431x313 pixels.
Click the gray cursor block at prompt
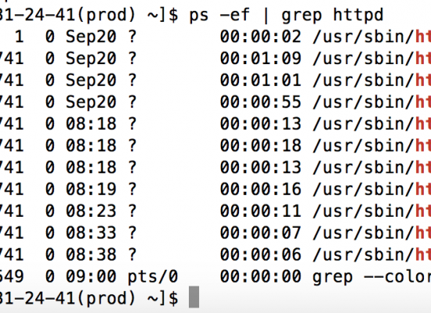194,297
